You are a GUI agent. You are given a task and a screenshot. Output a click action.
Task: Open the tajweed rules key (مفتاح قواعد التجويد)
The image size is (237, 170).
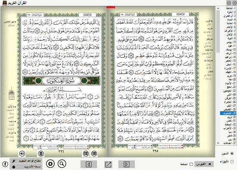click(x=26, y=161)
